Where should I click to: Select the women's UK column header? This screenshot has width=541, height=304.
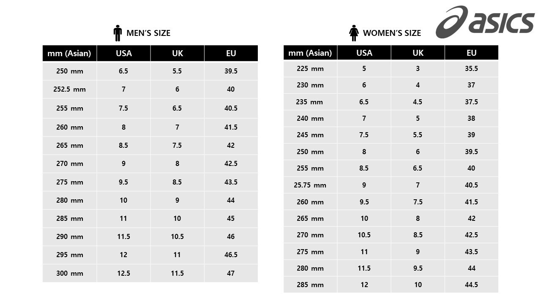[x=418, y=53]
